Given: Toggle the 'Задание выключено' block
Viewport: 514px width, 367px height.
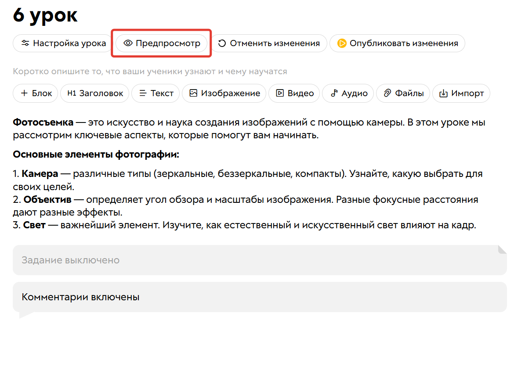Looking at the screenshot, I should coord(260,260).
